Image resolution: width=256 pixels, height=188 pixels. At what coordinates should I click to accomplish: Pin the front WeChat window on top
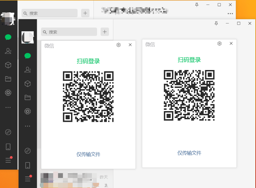[x=216, y=23]
